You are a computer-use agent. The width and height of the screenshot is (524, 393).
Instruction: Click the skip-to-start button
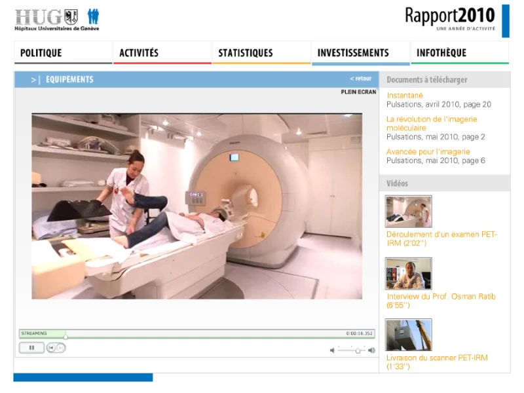51,348
